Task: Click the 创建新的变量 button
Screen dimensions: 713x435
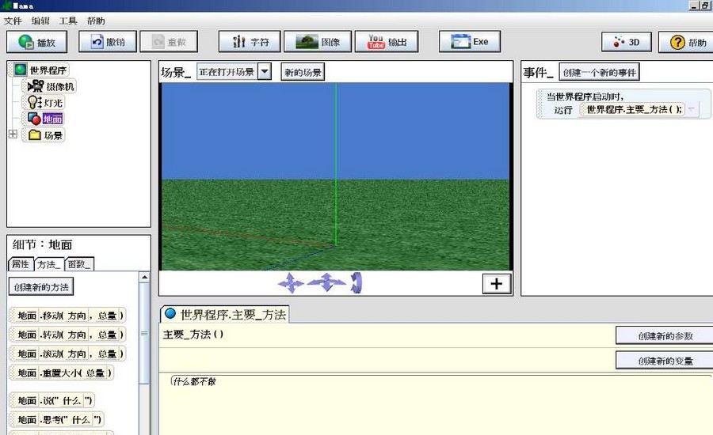Action: [665, 361]
